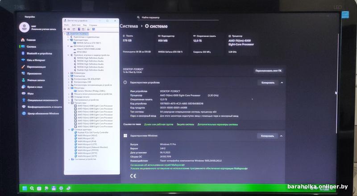The height and width of the screenshot is (196, 357).
Task: Click Копировать for device specifications
Action: tap(268, 83)
